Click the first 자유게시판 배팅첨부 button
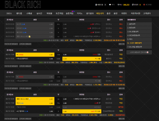This screenshot has height=121, width=159. click(11, 44)
